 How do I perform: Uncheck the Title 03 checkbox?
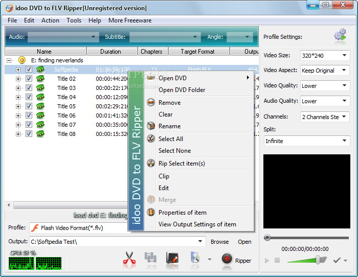click(x=29, y=87)
